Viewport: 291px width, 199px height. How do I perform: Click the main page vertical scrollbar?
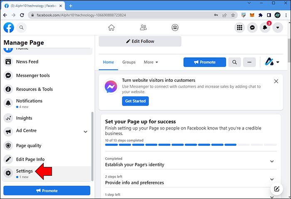tap(289, 50)
